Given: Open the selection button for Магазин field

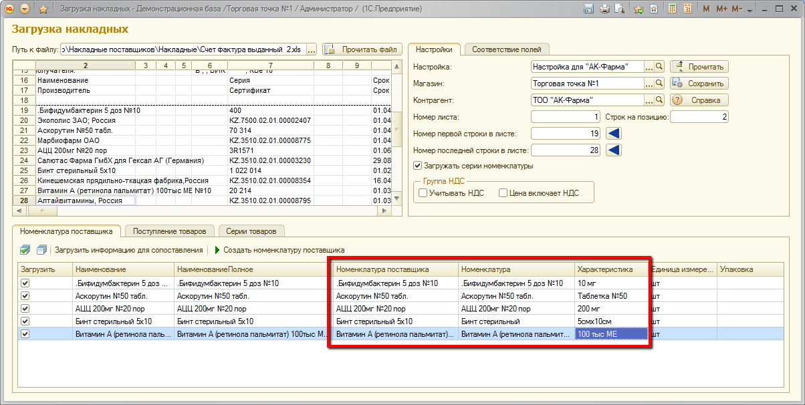Looking at the screenshot, I should point(649,84).
